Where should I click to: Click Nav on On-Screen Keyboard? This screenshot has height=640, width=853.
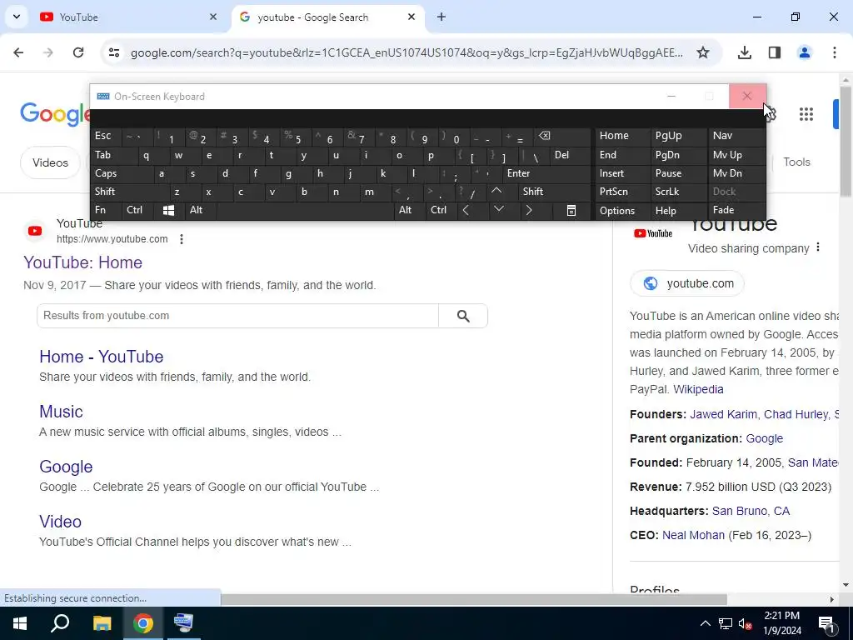coord(736,136)
